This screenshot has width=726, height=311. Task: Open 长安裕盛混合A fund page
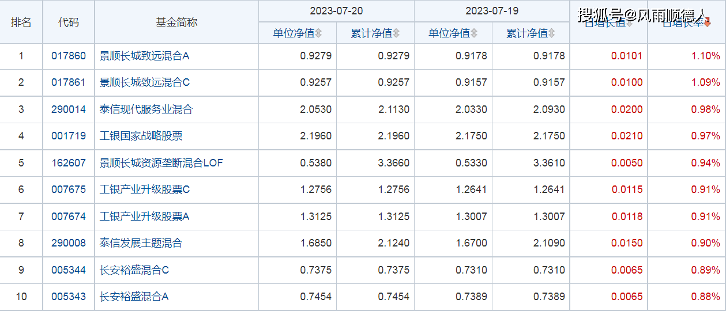point(134,297)
